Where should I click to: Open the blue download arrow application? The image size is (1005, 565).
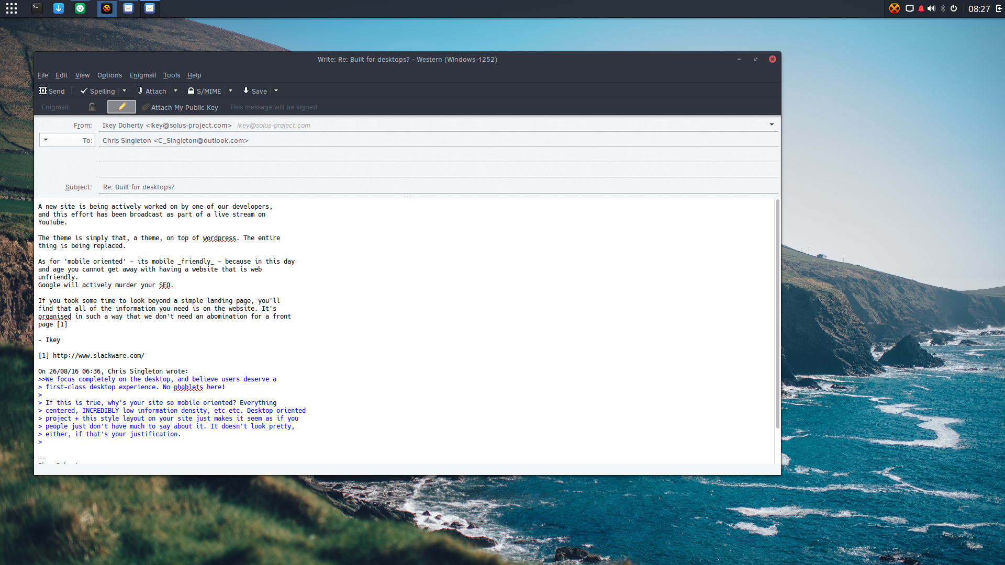point(59,8)
